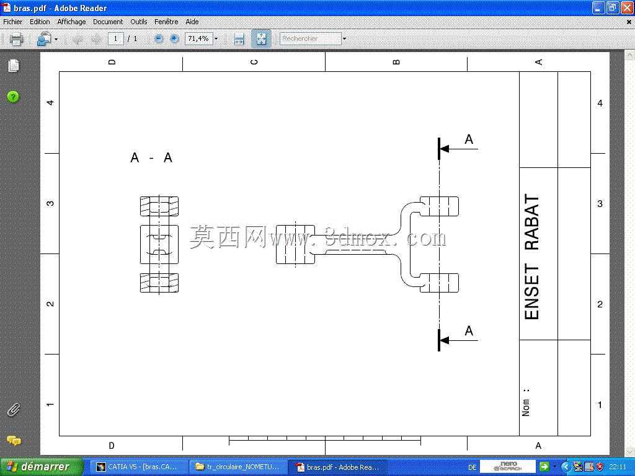Click the Rechercher search field
Image resolution: width=635 pixels, height=476 pixels.
click(x=311, y=39)
